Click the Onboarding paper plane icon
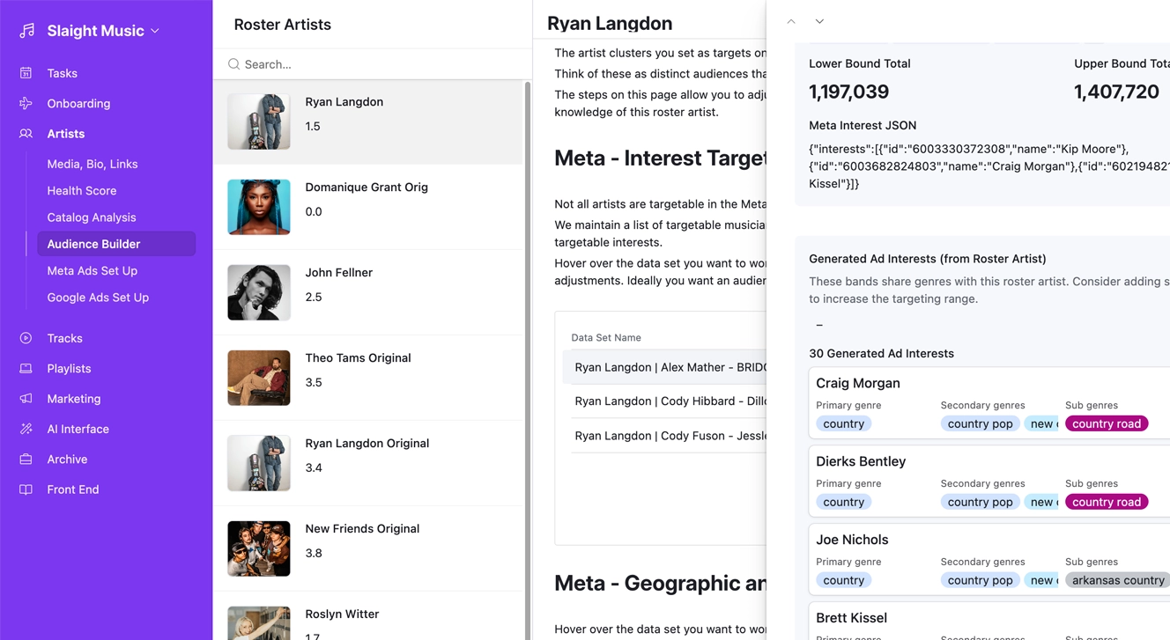Viewport: 1170px width, 640px height. click(25, 103)
